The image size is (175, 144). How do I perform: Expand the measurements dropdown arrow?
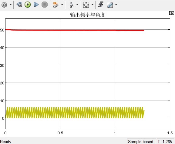point(116,5)
